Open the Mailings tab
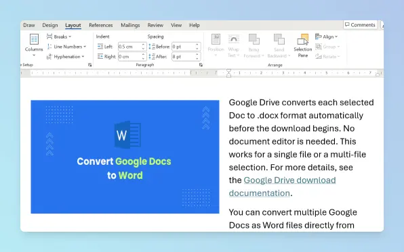 tap(130, 25)
